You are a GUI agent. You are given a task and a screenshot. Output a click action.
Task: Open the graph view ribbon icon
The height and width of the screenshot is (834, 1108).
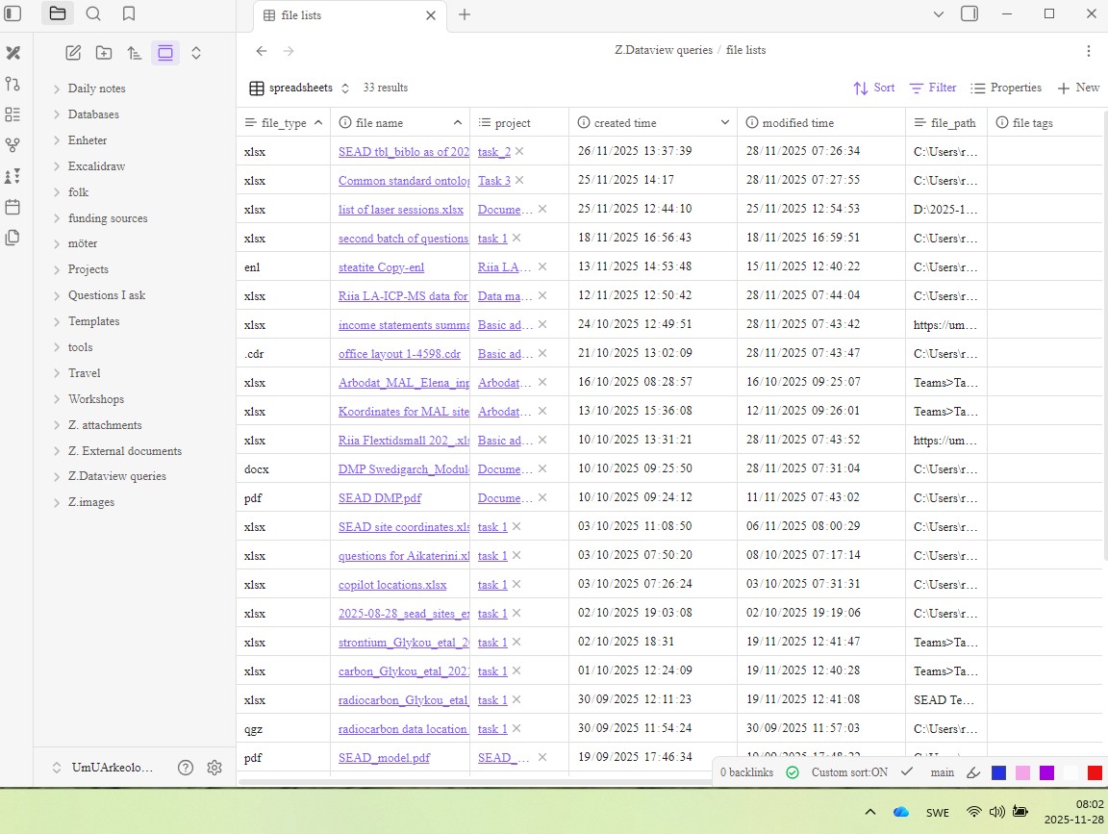[13, 145]
